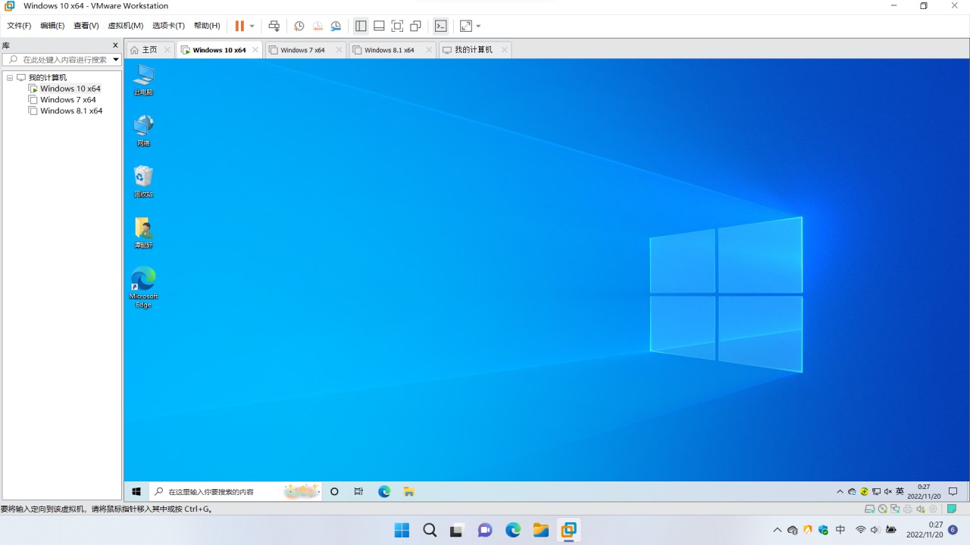Click the hard disk device status icon
The width and height of the screenshot is (970, 545).
[870, 509]
